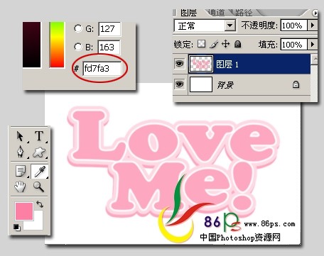Click the B value field 163
This screenshot has width=324, height=256.
[109, 48]
